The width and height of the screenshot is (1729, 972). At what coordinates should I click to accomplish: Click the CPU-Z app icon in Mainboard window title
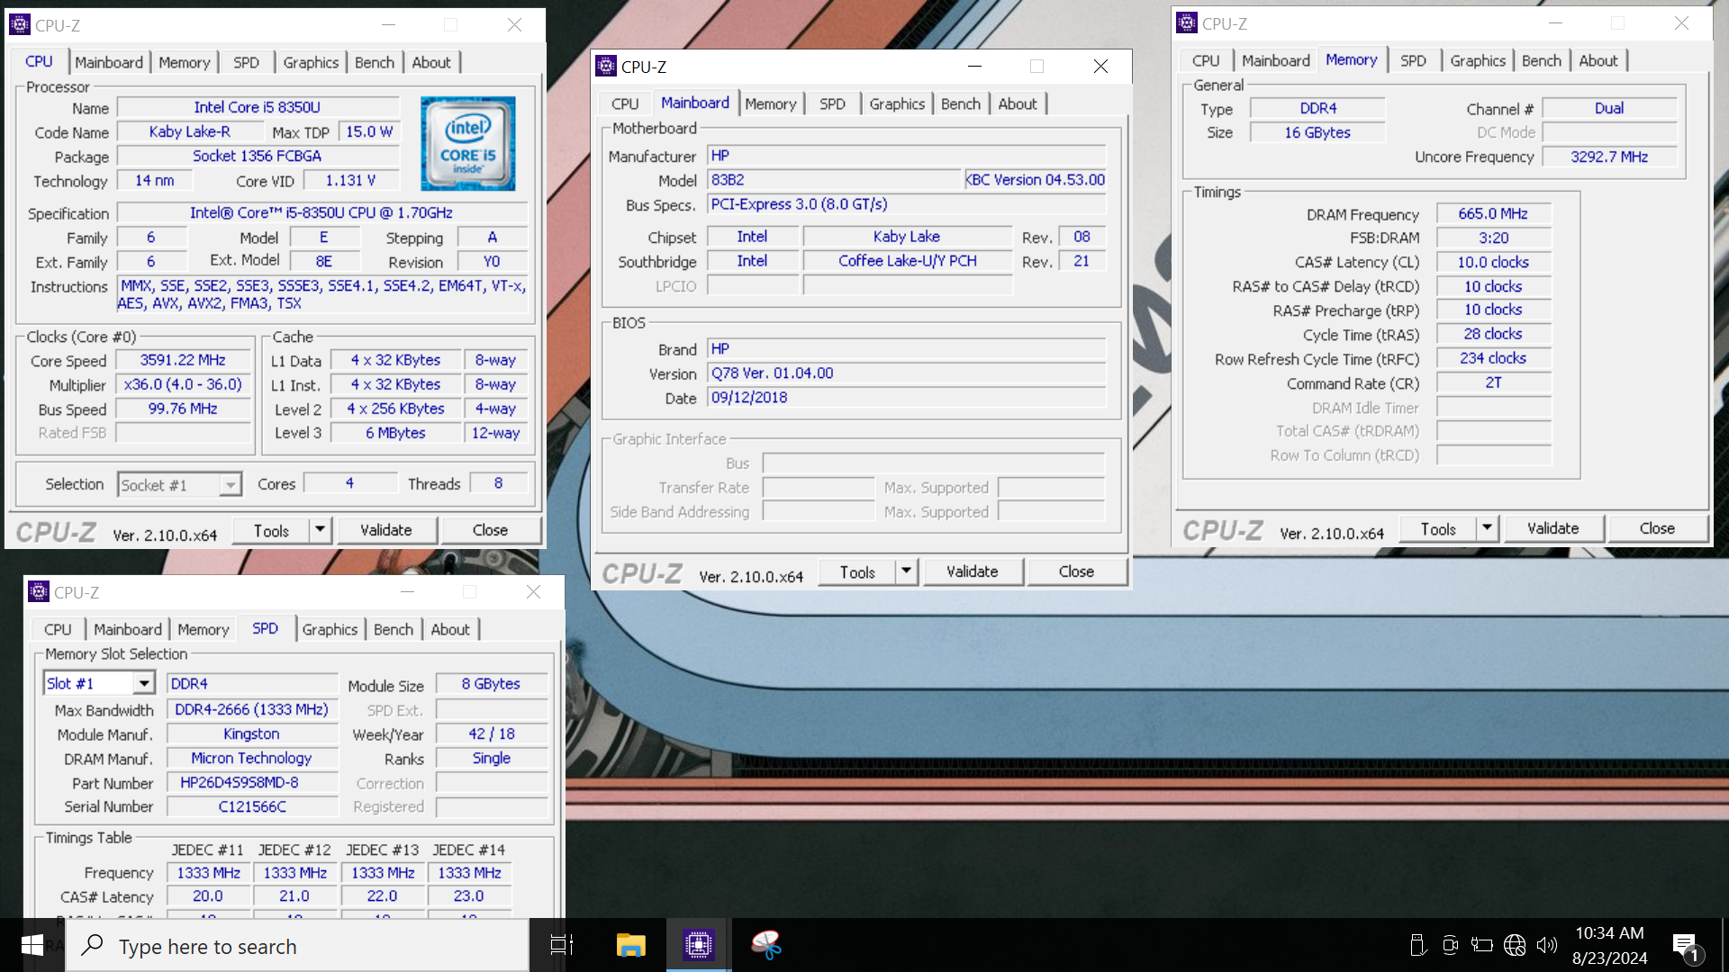point(606,66)
